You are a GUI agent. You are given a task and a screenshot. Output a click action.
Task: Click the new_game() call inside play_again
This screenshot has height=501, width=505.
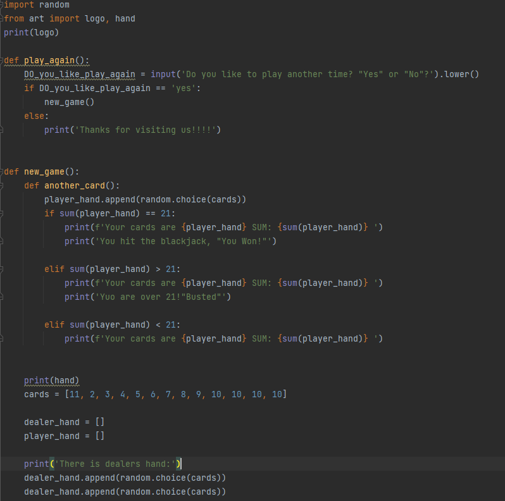(x=69, y=102)
